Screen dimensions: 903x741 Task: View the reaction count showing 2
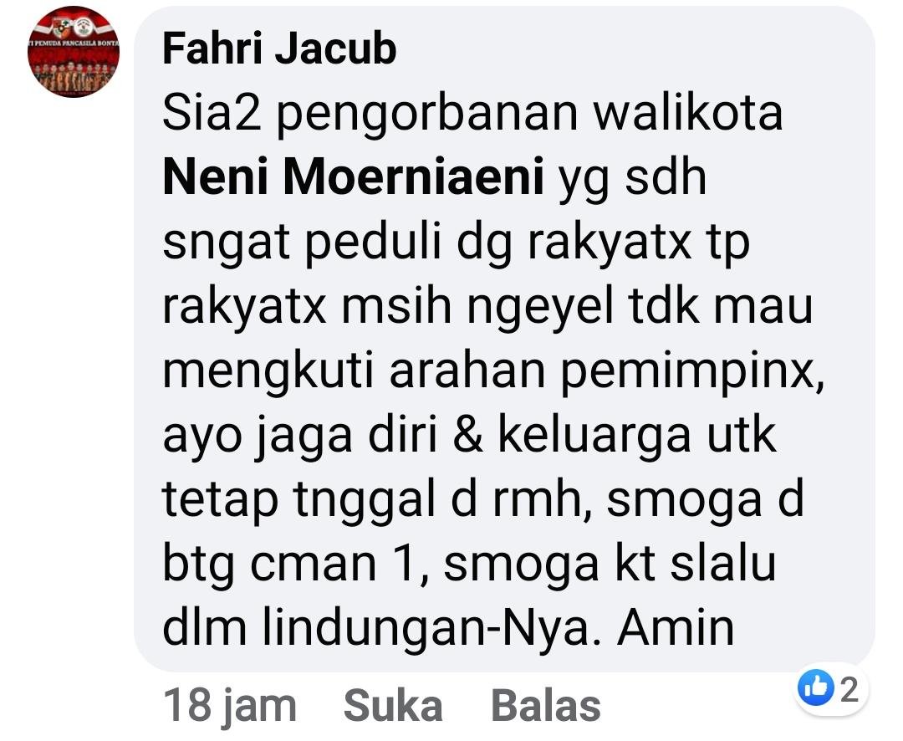(849, 688)
